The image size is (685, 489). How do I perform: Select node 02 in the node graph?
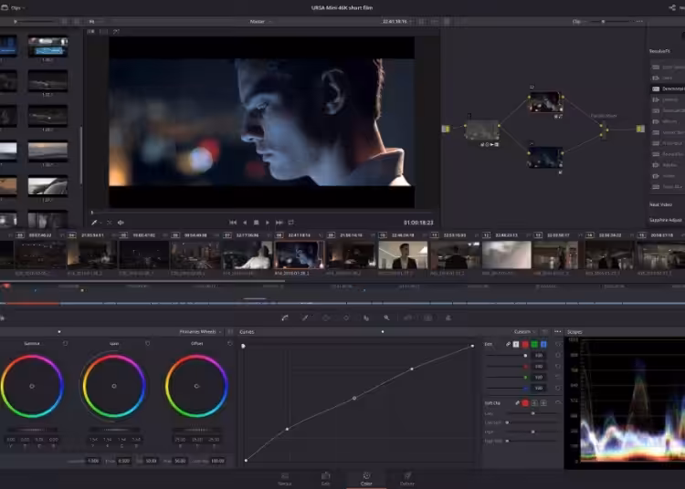[546, 102]
